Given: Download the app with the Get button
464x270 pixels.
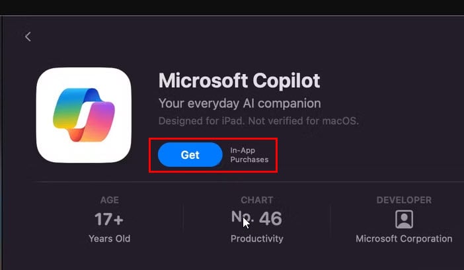Looking at the screenshot, I should (190, 155).
